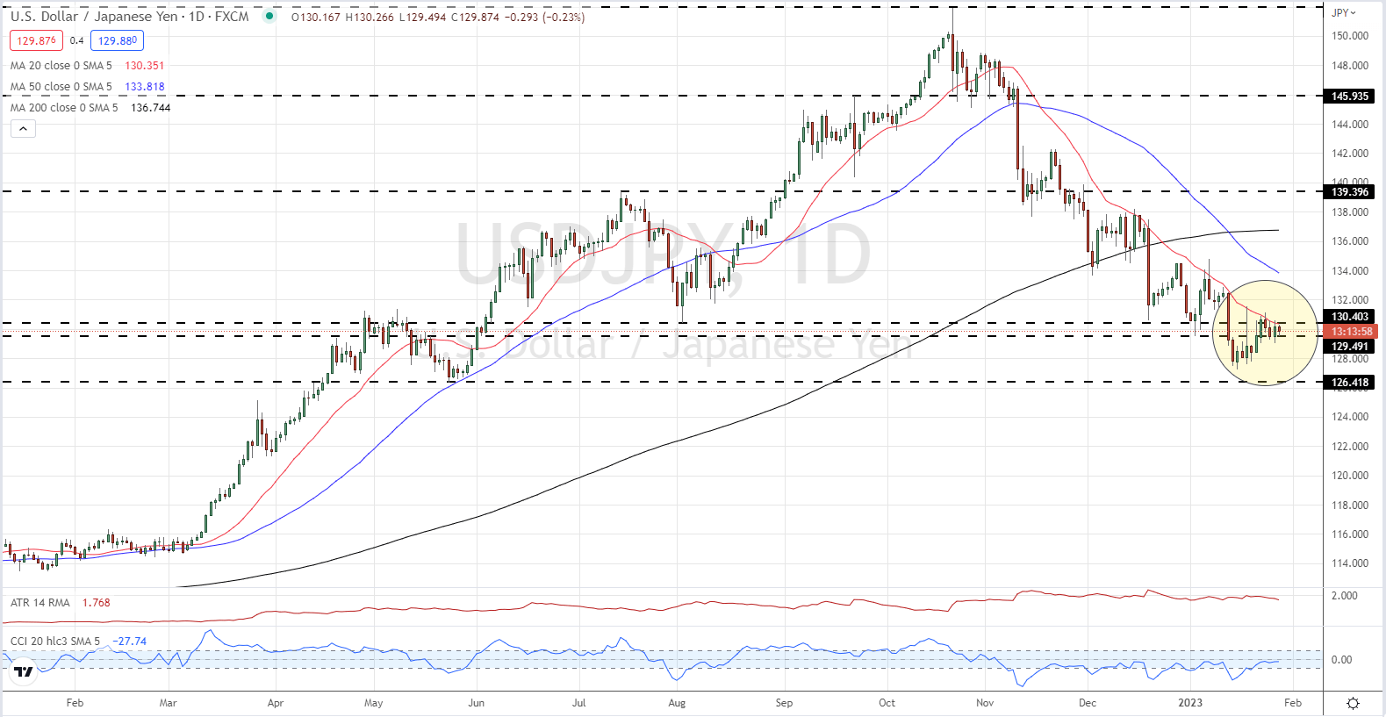Open the JPY currency dropdown
The image size is (1386, 717).
tap(1344, 13)
